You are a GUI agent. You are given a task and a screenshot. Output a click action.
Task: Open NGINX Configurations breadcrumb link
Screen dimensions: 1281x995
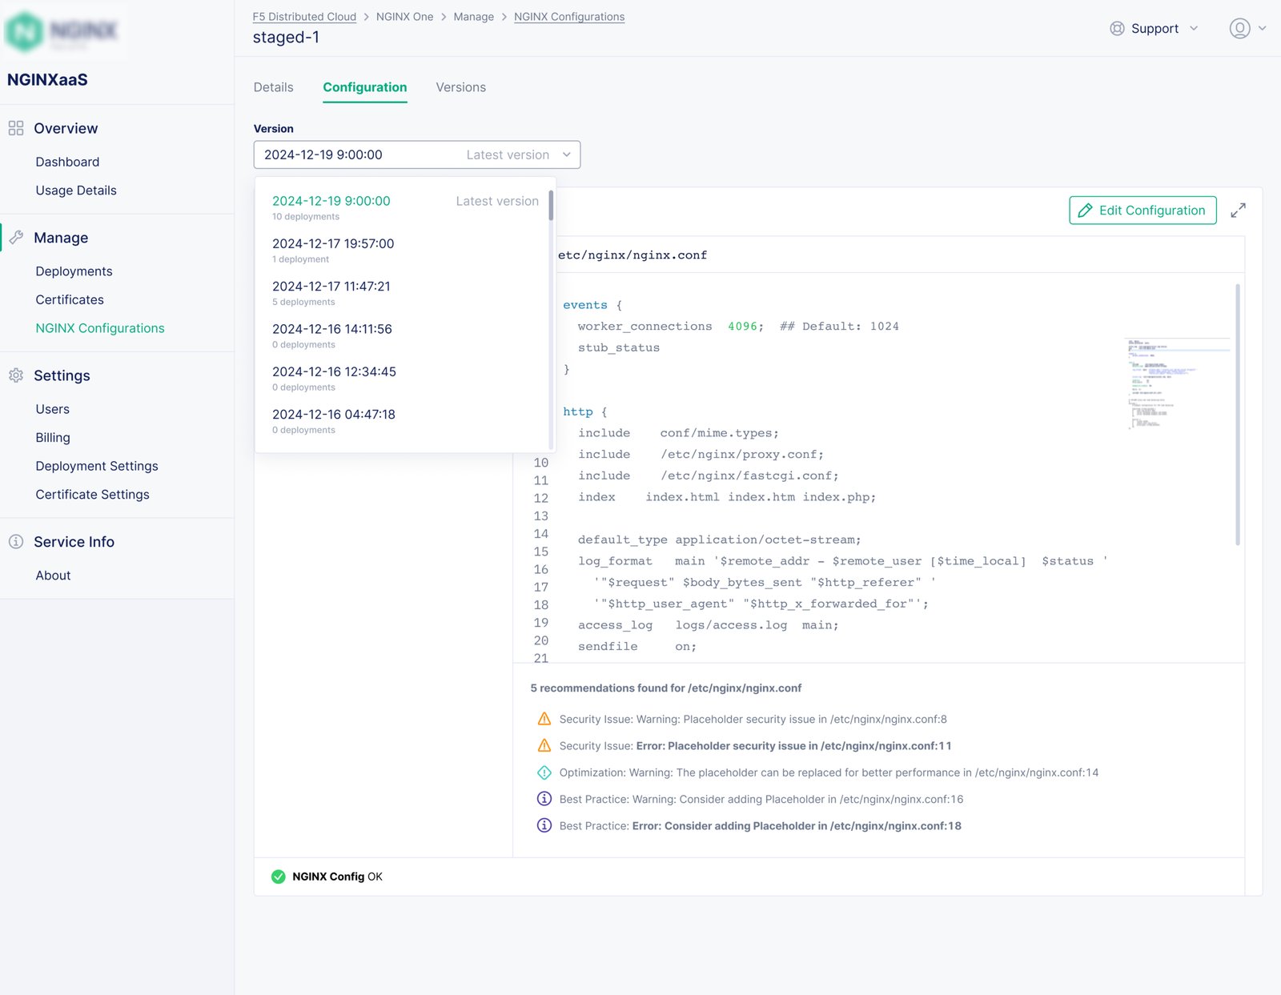[568, 17]
